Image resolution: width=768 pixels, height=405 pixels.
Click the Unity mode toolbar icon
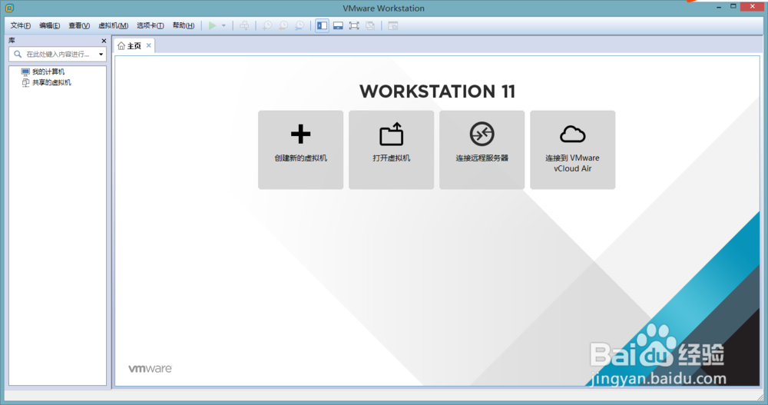(x=370, y=25)
